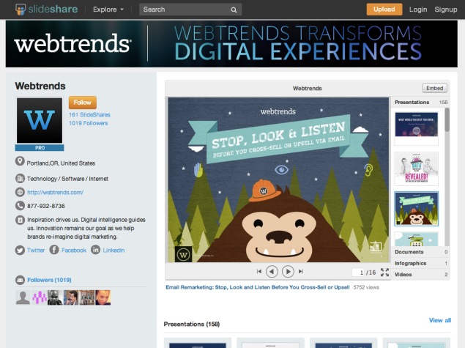Image resolution: width=465 pixels, height=348 pixels.
Task: Click the orange Upload button
Action: coord(384,10)
